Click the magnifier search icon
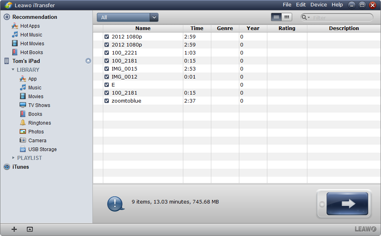 click(x=304, y=17)
